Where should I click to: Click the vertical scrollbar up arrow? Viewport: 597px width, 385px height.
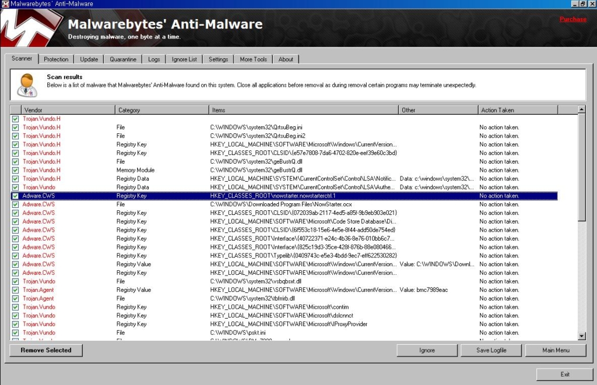pyautogui.click(x=581, y=110)
